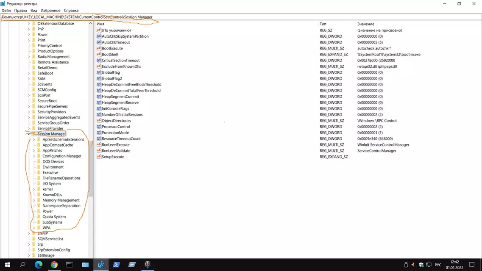The image size is (482, 271).
Task: Select the ResourceTimeoutCount value name
Action: (x=121, y=139)
